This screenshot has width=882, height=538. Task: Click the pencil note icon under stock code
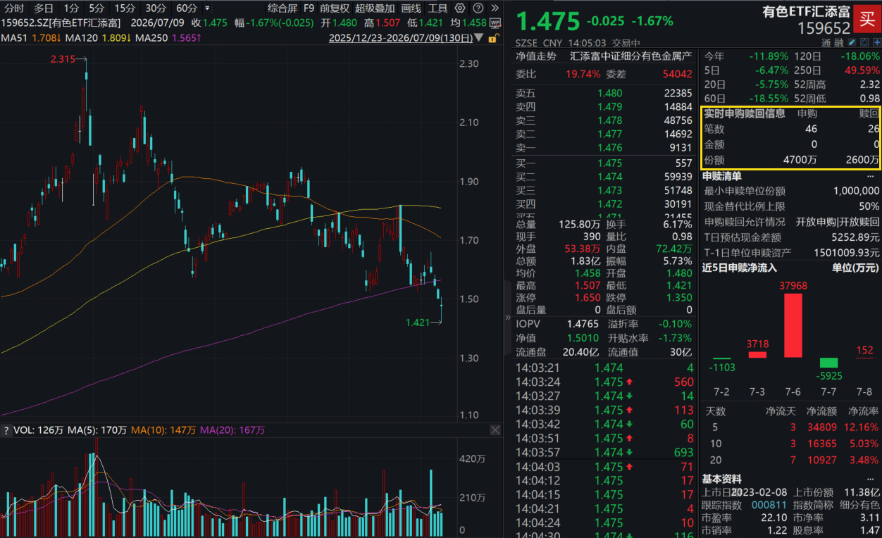click(852, 43)
